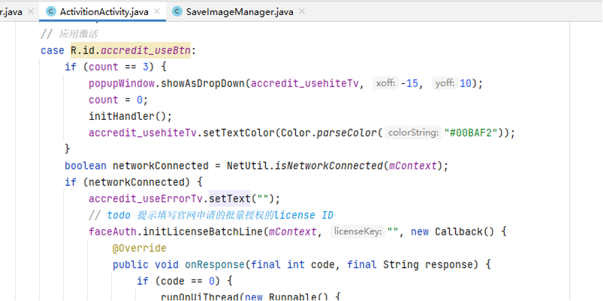This screenshot has height=301, width=603.
Task: Click the colorString: parameter hint
Action: (413, 133)
